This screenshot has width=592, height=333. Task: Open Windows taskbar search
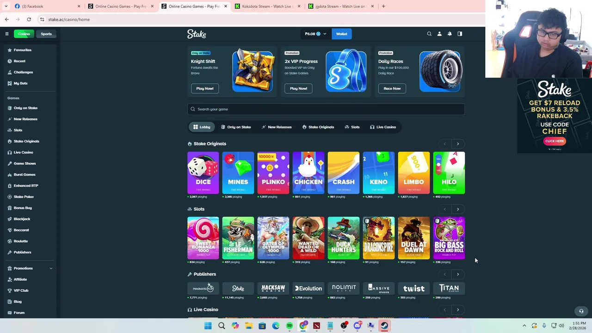tap(222, 326)
